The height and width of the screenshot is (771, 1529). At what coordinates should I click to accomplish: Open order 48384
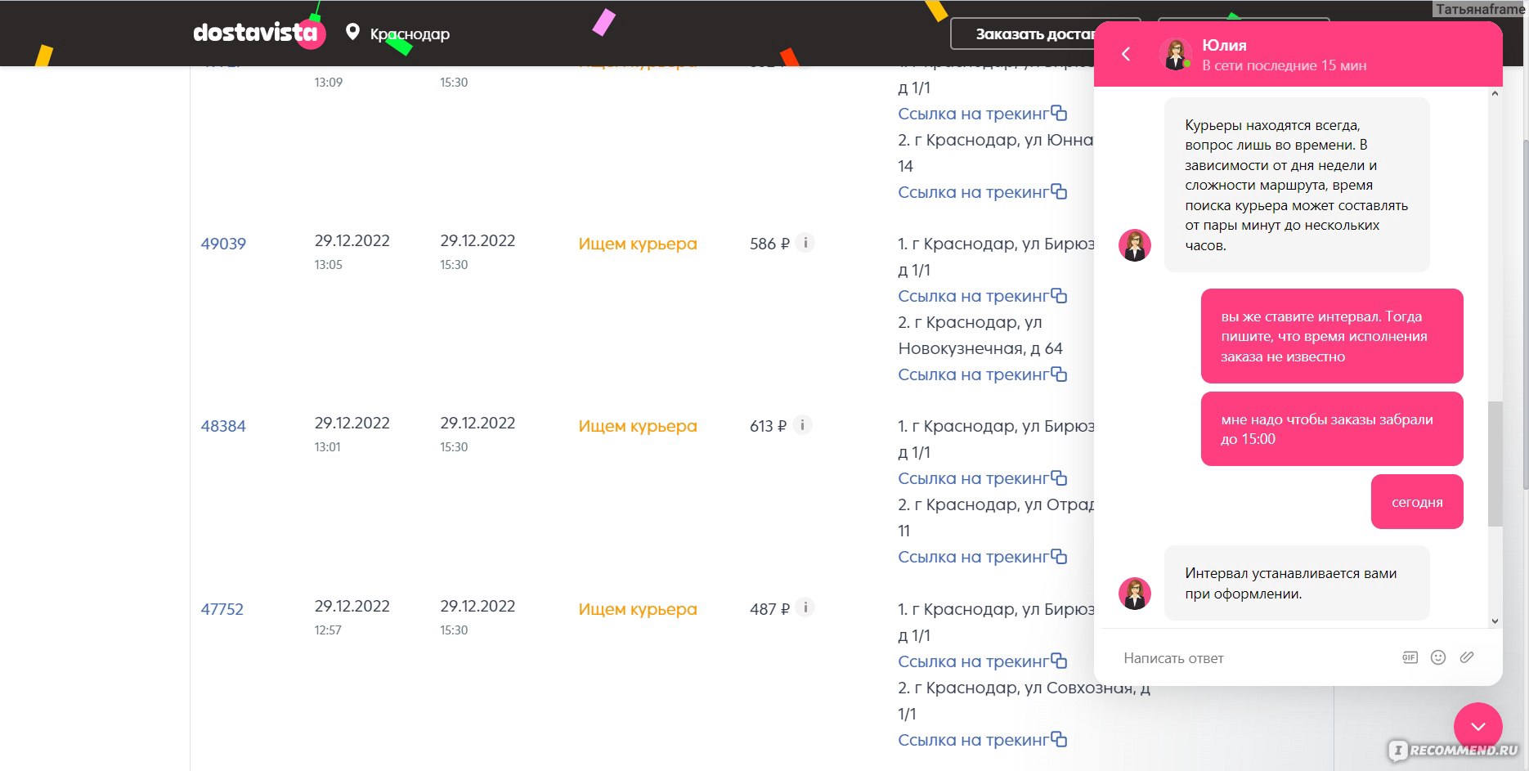point(223,426)
